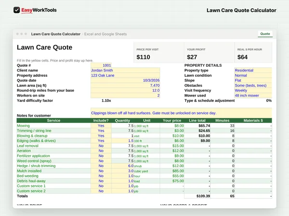The width and height of the screenshot is (289, 216).
Task: Click the Your Profit $27 card
Action: 210,52
